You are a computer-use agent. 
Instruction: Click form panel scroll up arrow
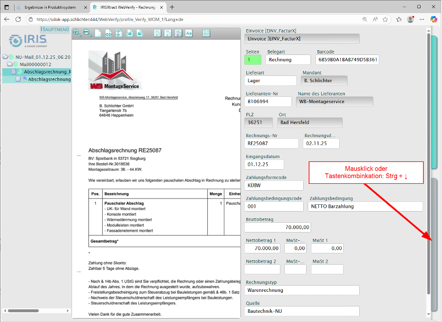pyautogui.click(x=428, y=31)
